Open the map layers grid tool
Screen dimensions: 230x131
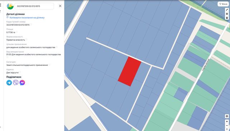[227, 14]
